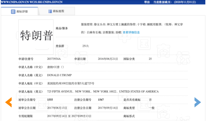Image resolution: width=209 pixels, height=123 pixels.
Task: Click the 查看详细信息 link
Action: pos(131,32)
